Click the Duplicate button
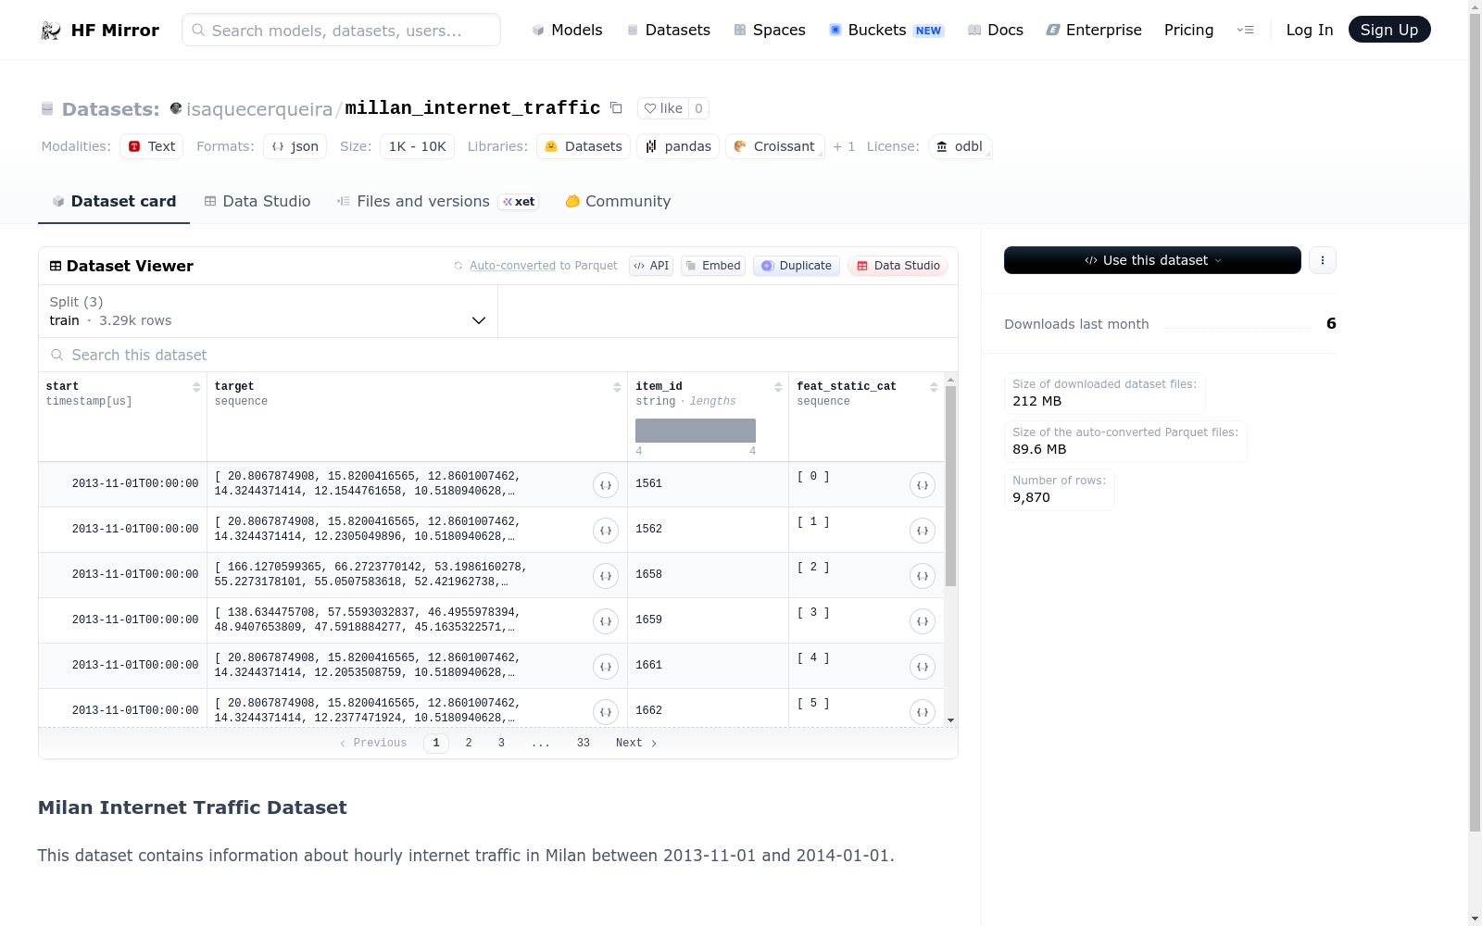 coord(797,266)
